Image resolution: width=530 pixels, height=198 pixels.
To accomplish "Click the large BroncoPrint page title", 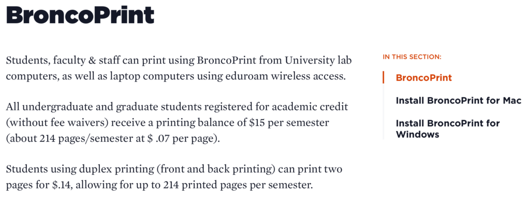I will (80, 14).
